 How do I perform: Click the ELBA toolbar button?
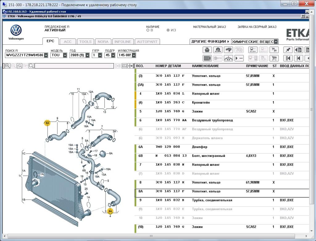coord(253,50)
